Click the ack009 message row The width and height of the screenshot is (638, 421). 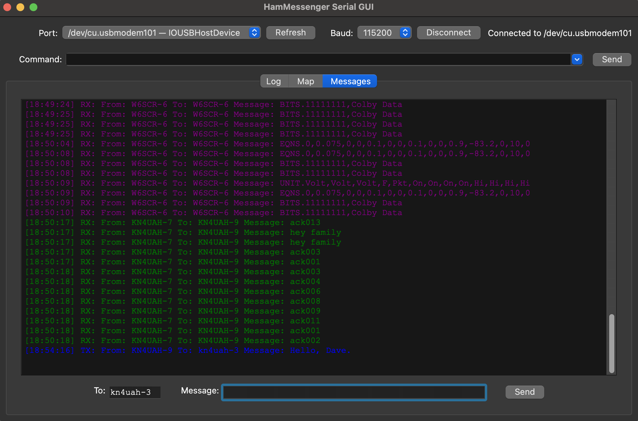click(173, 311)
